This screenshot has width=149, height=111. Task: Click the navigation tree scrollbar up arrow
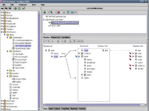39,12
